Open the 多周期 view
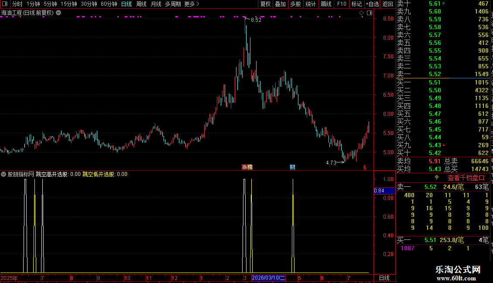 [x=173, y=4]
